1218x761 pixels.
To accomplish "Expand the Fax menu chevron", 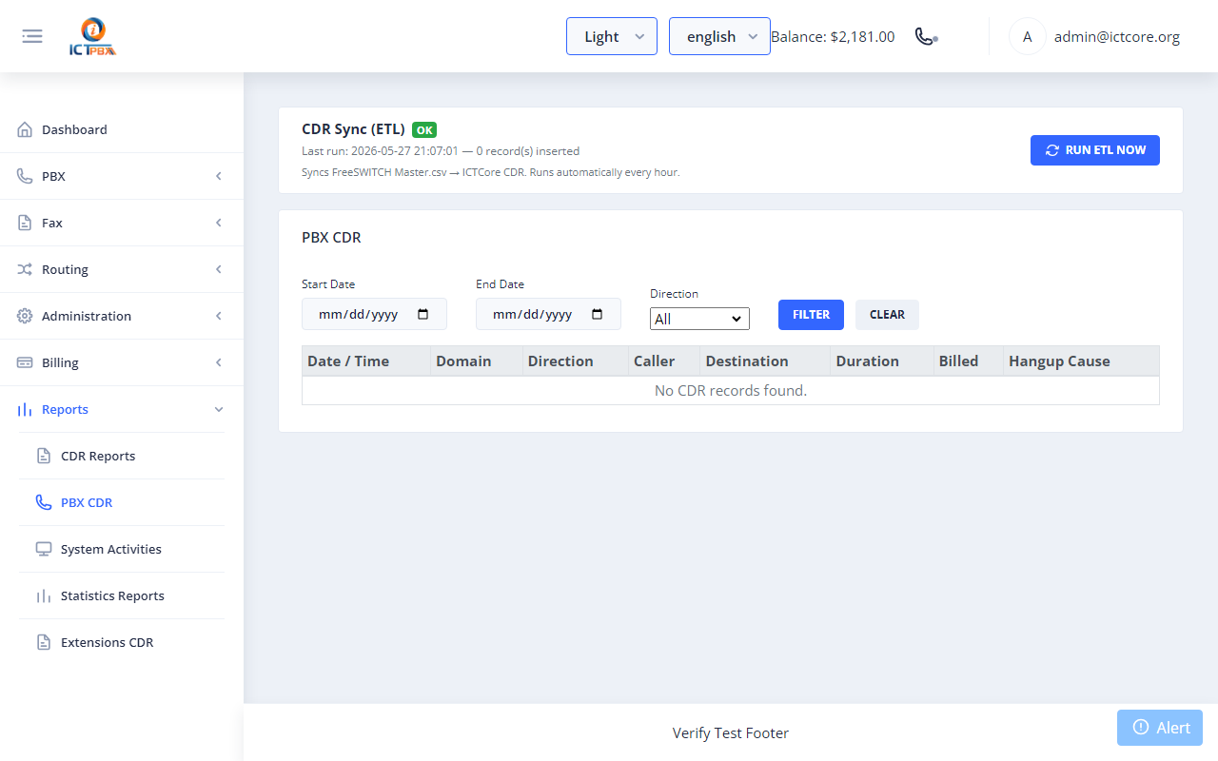I will tap(219, 223).
